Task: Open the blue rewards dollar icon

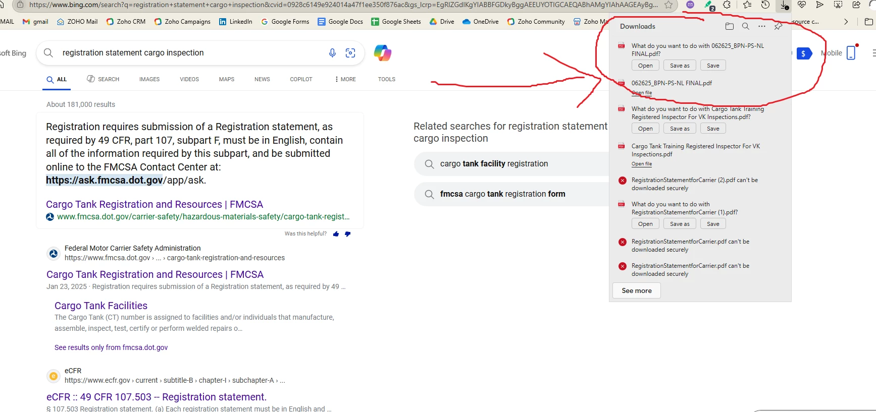Action: (804, 53)
